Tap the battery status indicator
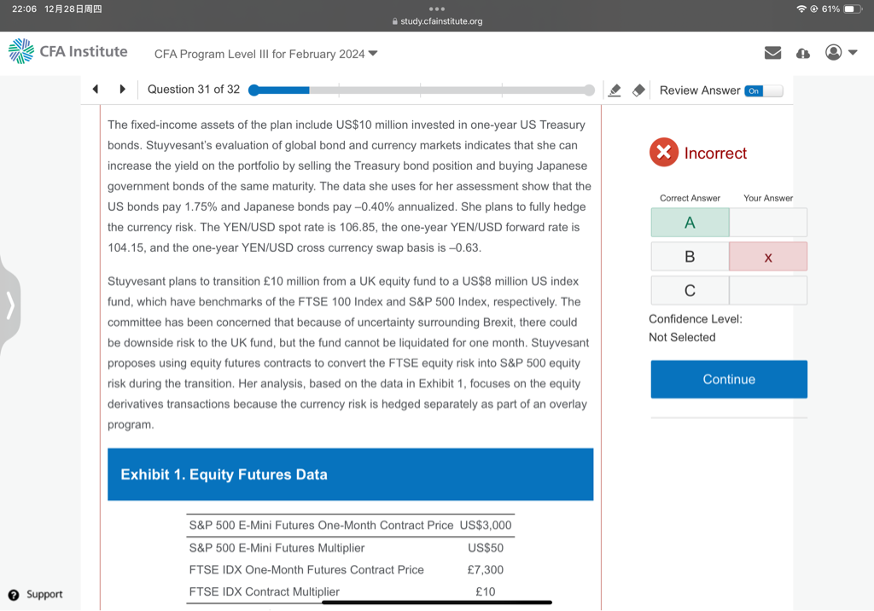 click(854, 9)
